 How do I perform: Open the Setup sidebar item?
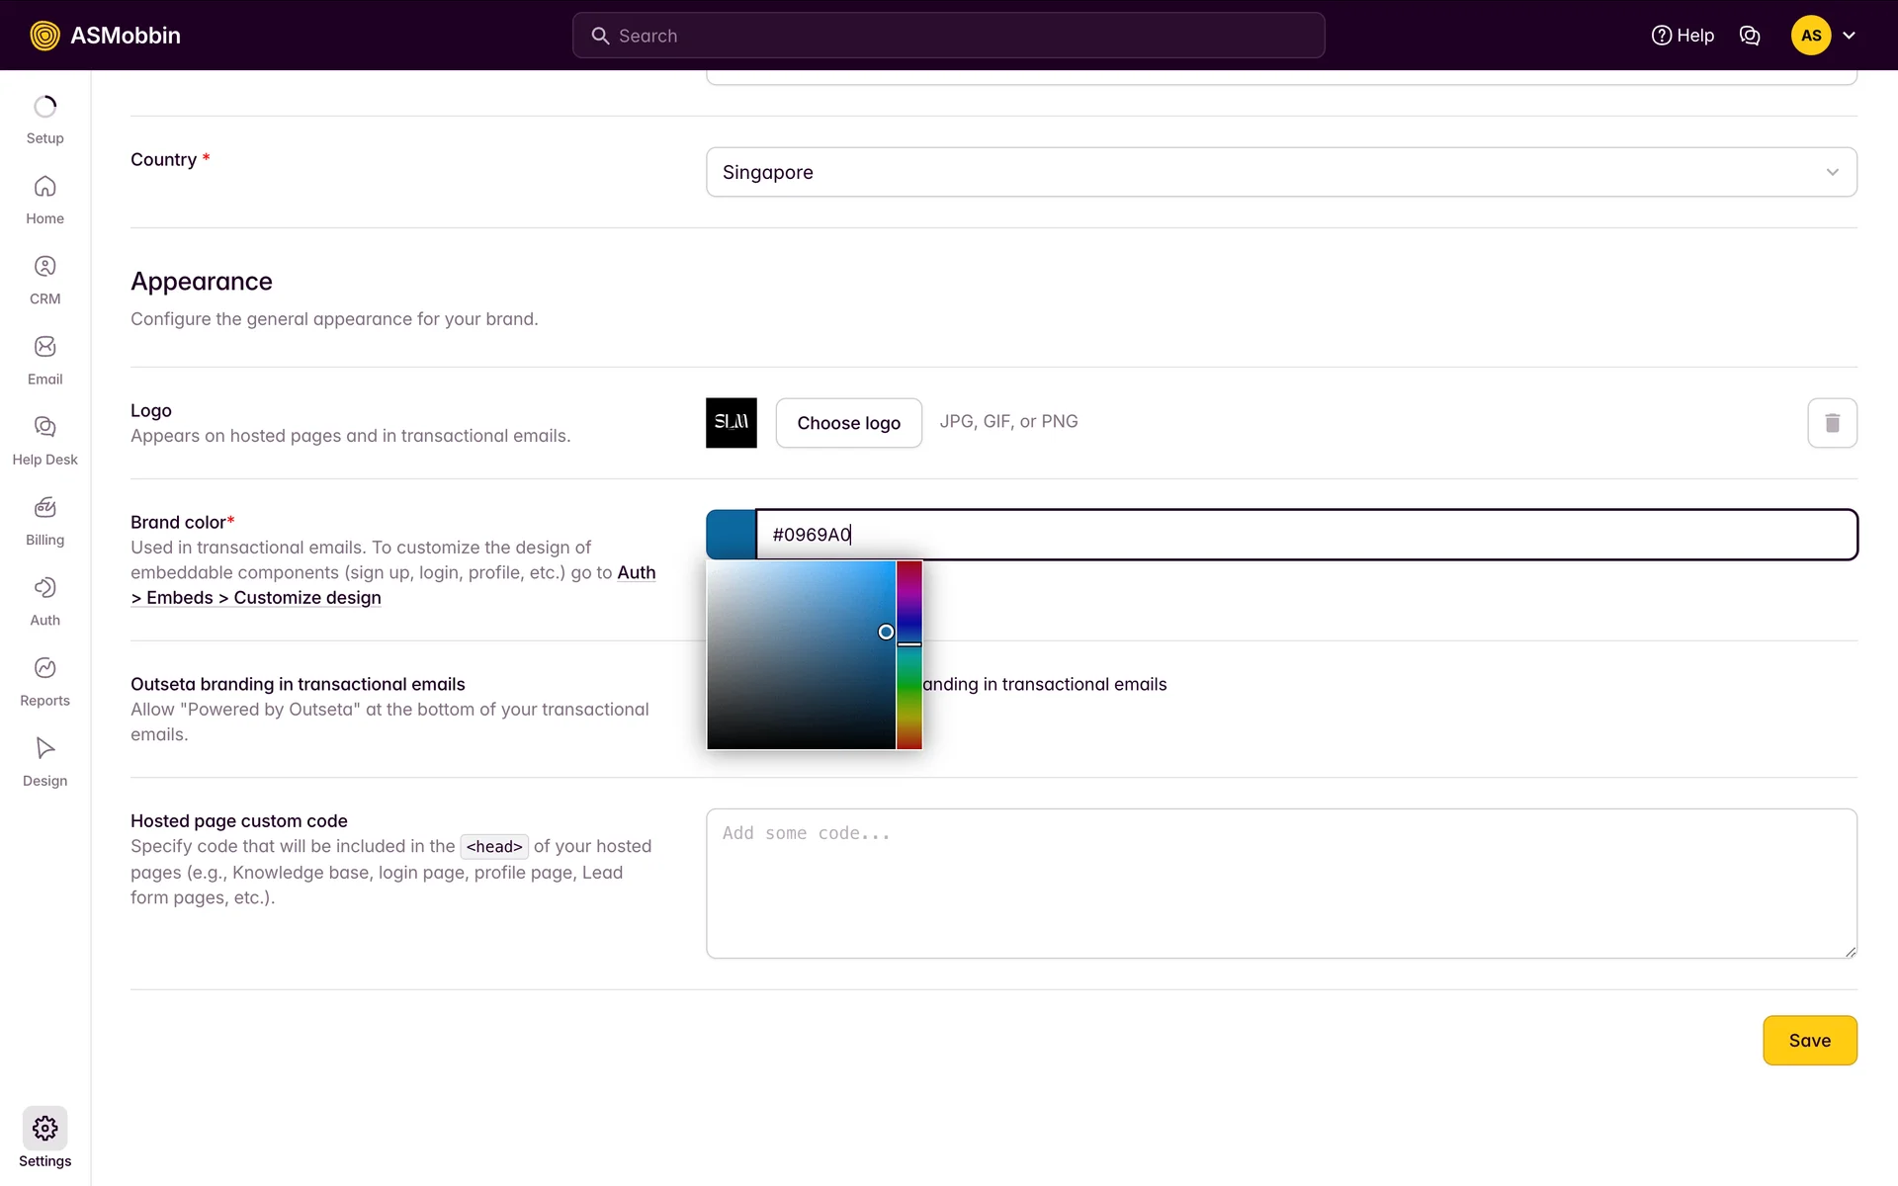tap(44, 120)
